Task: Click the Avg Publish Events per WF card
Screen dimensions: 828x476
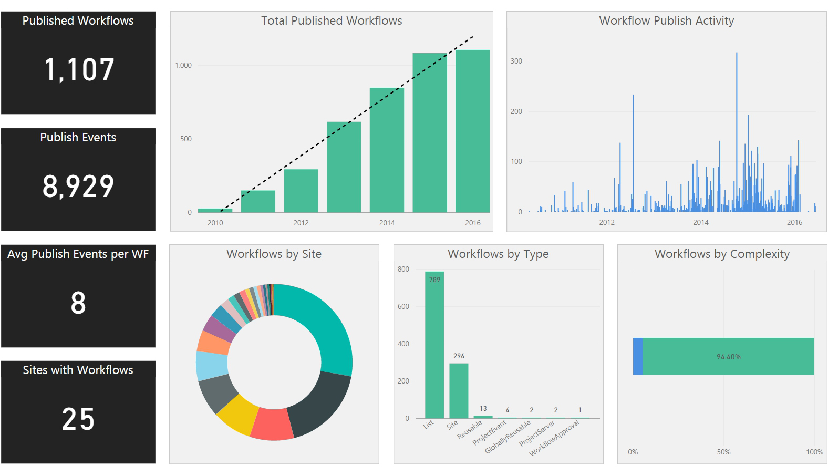Action: tap(78, 296)
